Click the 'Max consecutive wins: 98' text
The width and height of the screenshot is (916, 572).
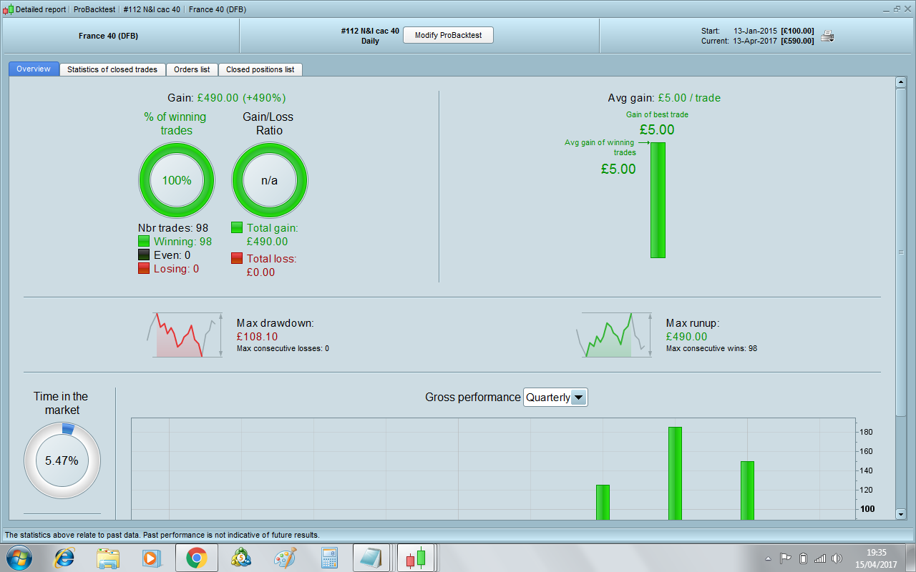point(711,349)
